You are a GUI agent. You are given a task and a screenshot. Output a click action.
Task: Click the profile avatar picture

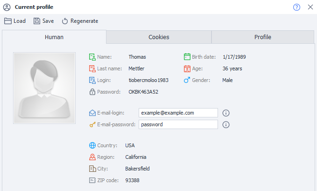(x=44, y=88)
